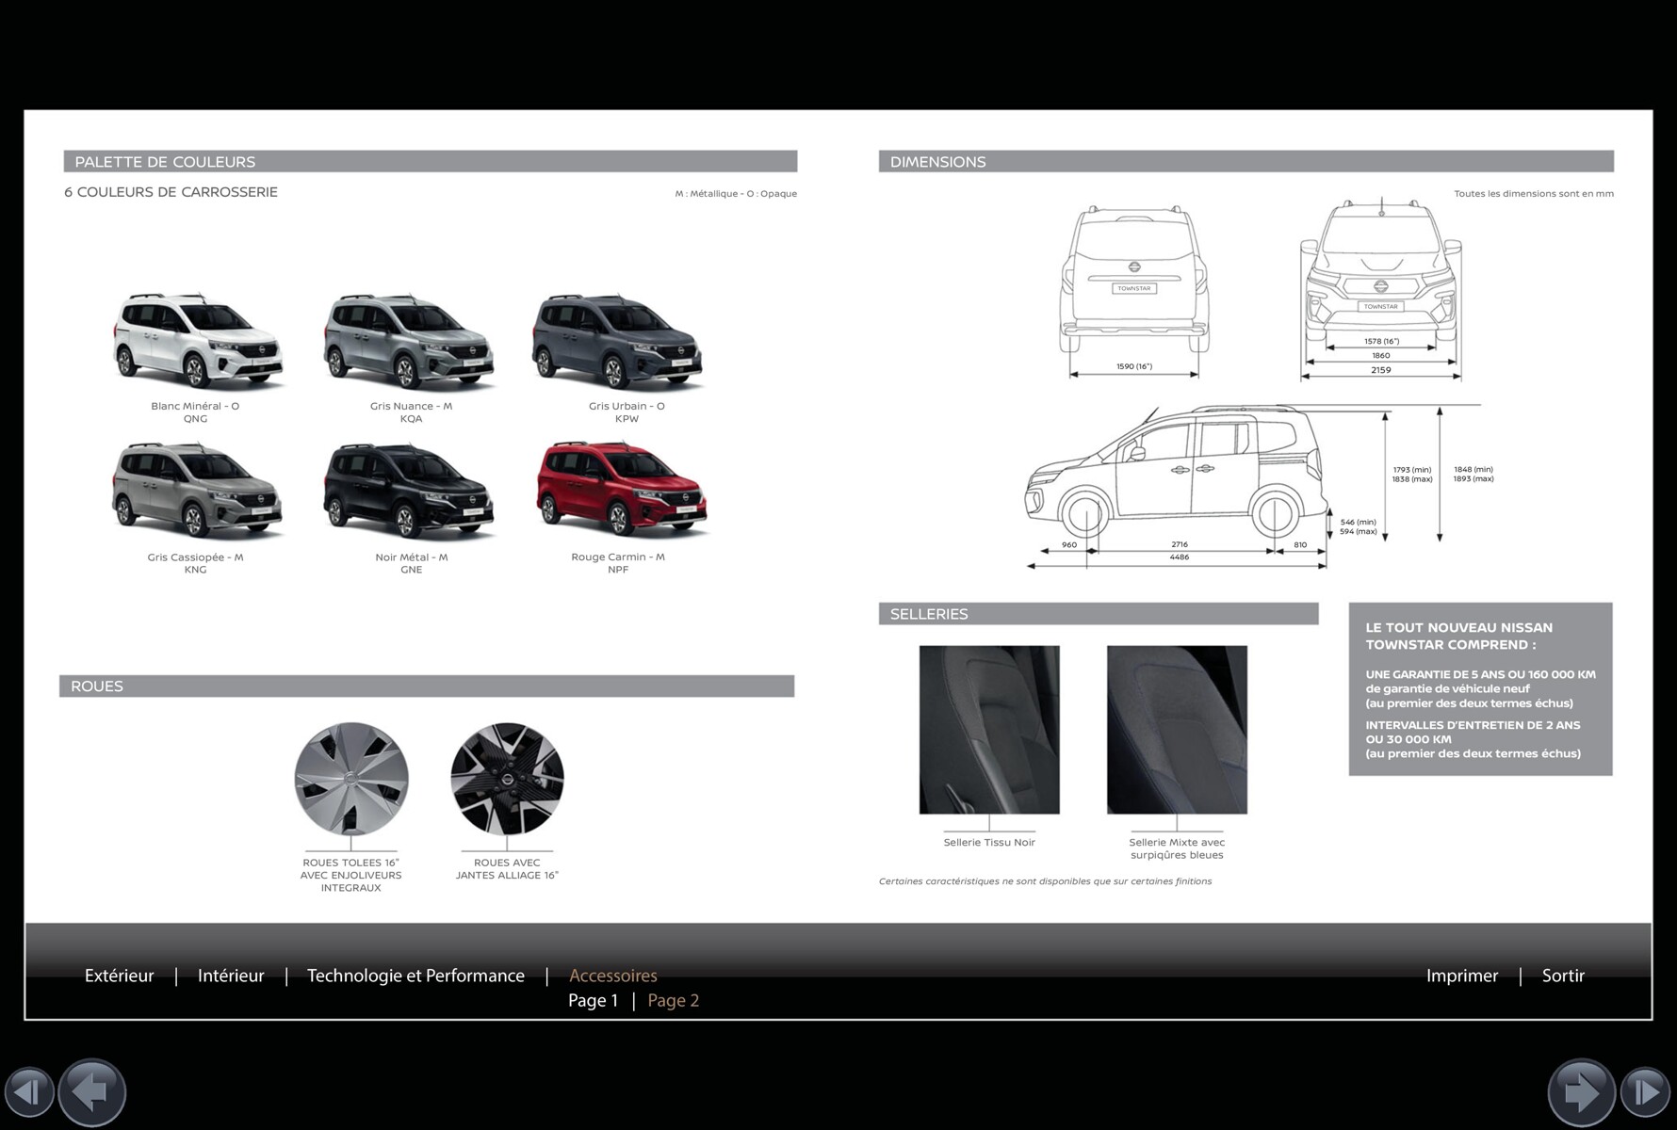The width and height of the screenshot is (1677, 1130).
Task: Switch to Page 1
Action: coord(594,1000)
